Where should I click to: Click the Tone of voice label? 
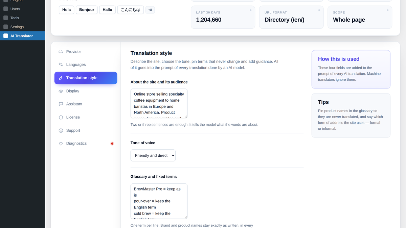pyautogui.click(x=143, y=143)
